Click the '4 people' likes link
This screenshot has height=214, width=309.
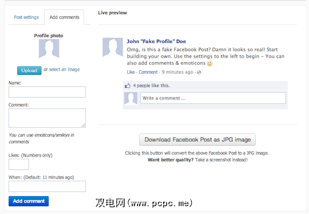141,86
